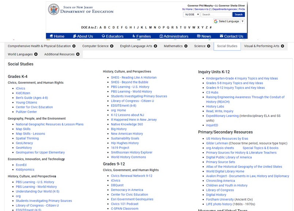The width and height of the screenshot is (294, 211).
Task: Expand Comprehensive Health & Physical Education plus icon
Action: tap(74, 46)
